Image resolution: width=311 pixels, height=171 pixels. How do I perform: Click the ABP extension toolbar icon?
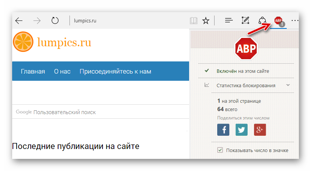pyautogui.click(x=279, y=21)
